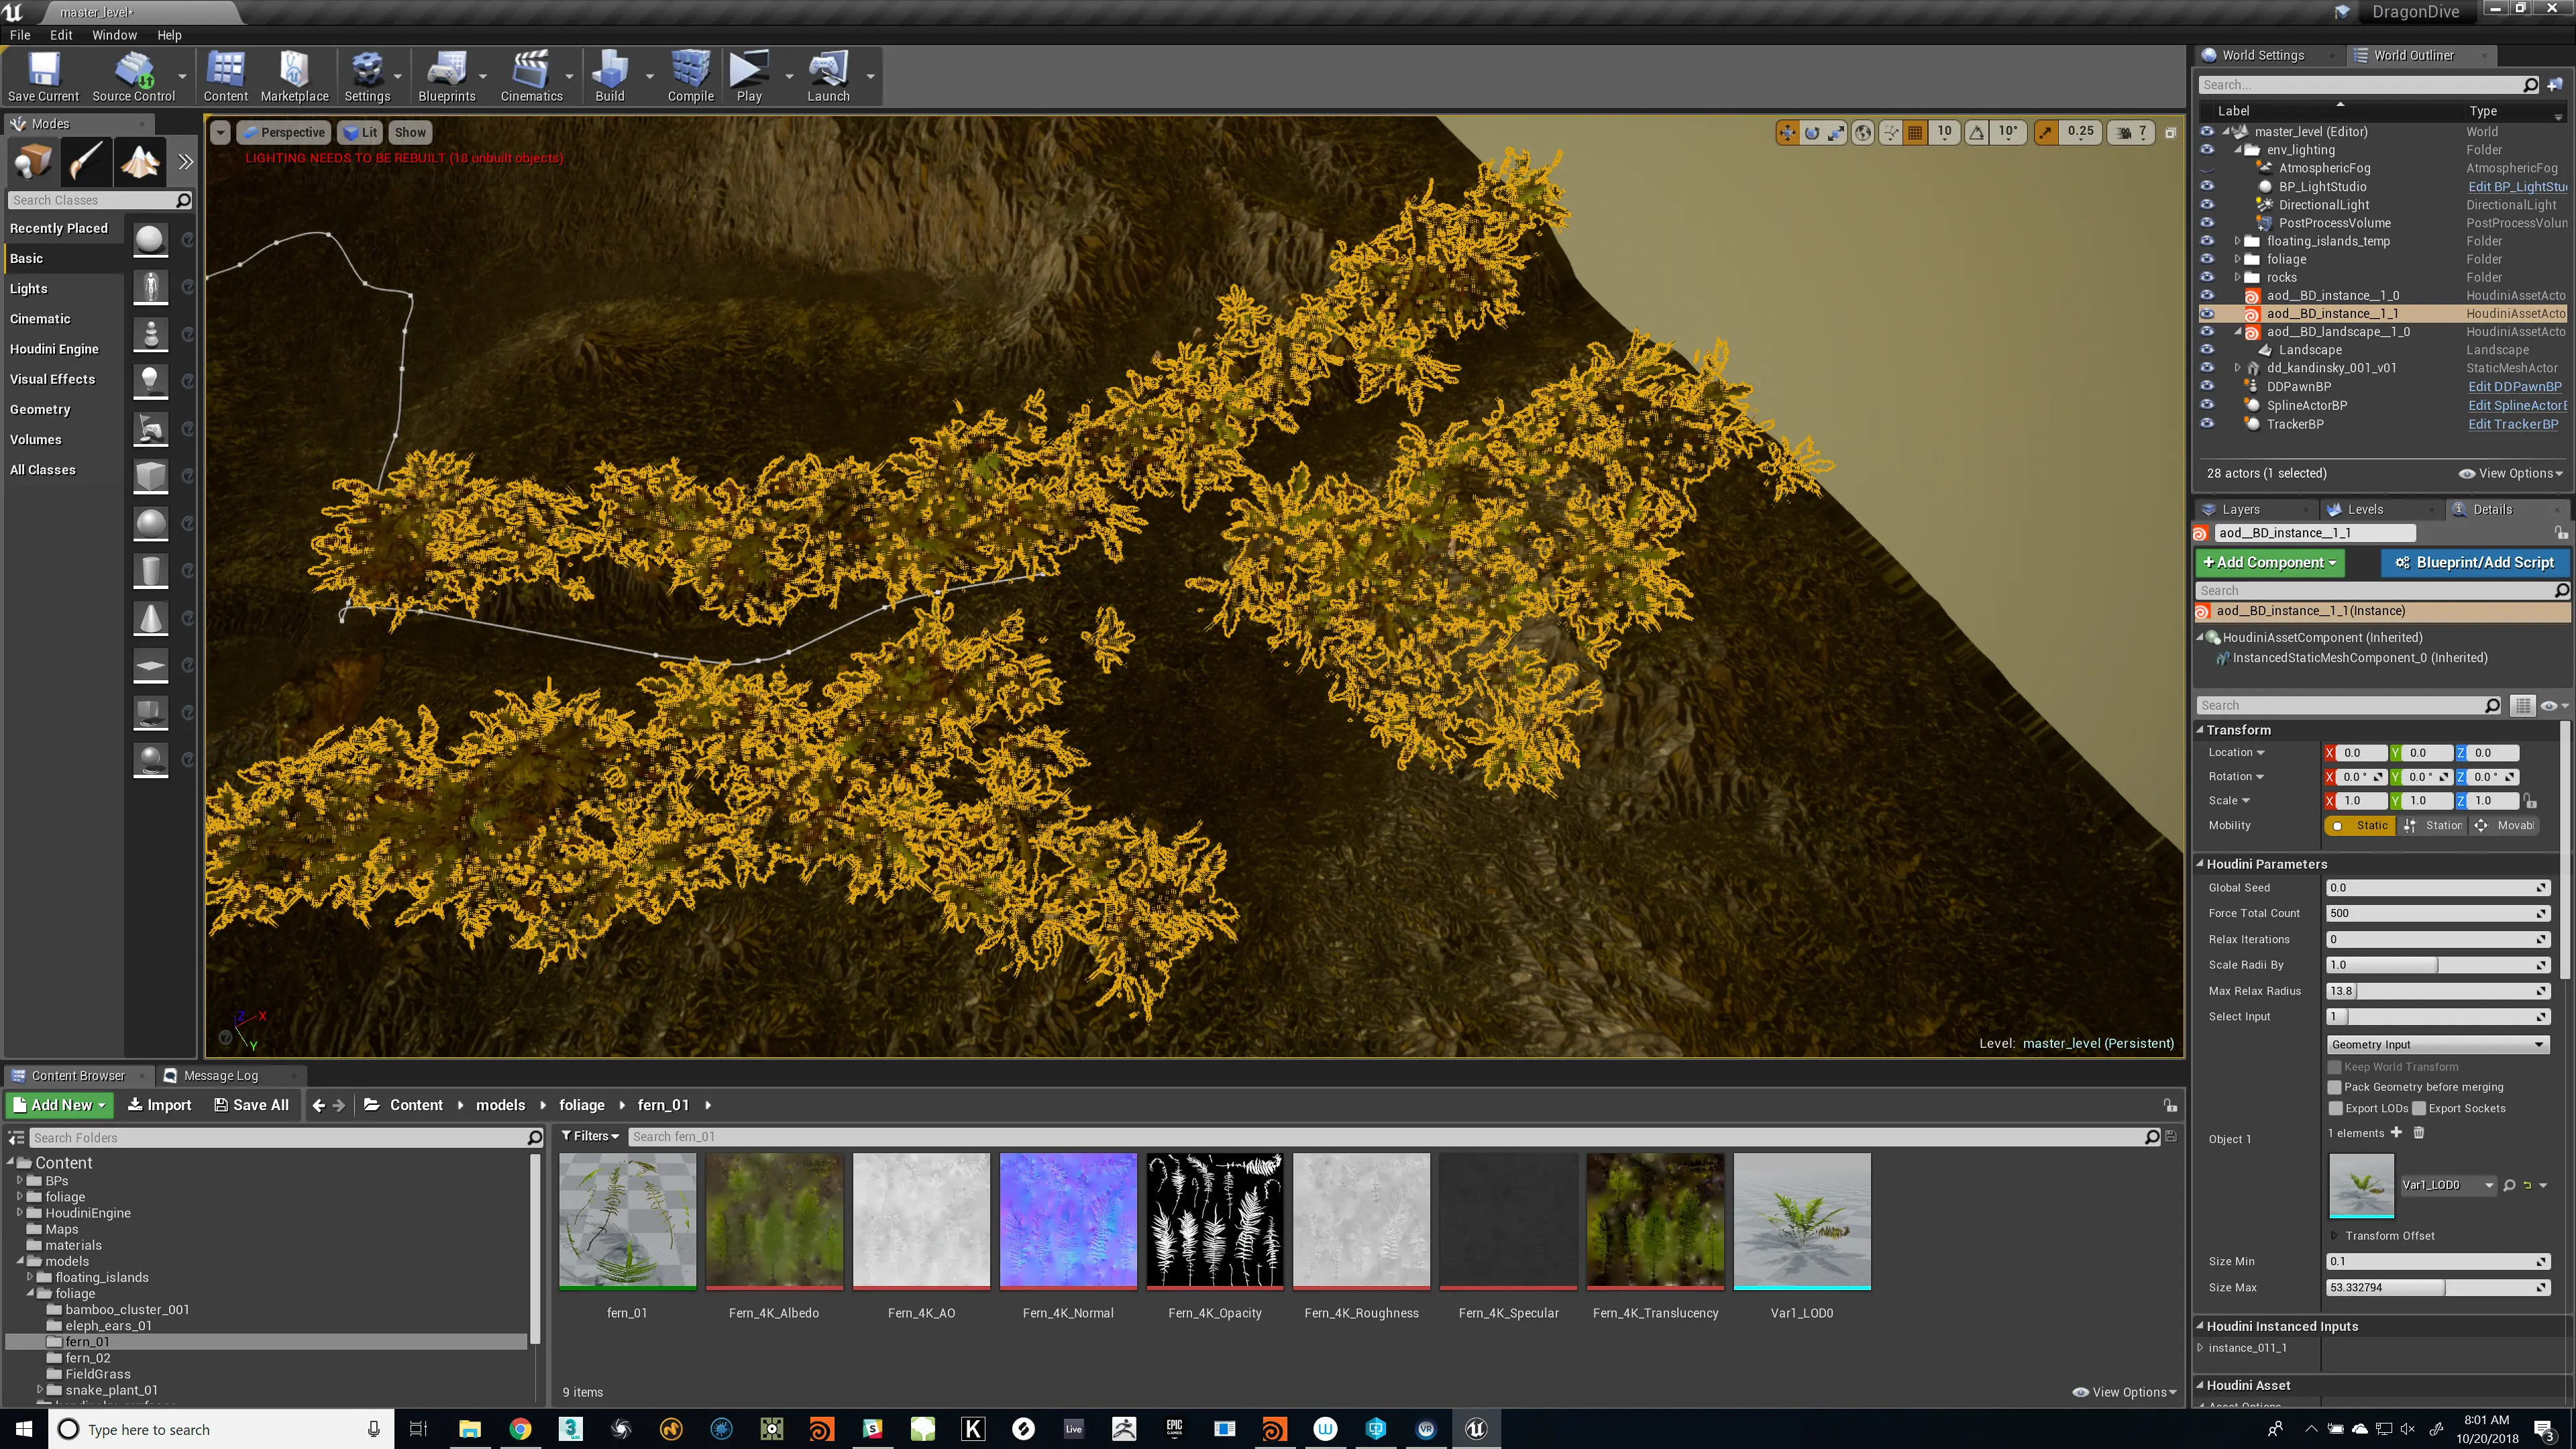Select the Paint mode brush icon
This screenshot has height=1449, width=2576.
tap(86, 161)
